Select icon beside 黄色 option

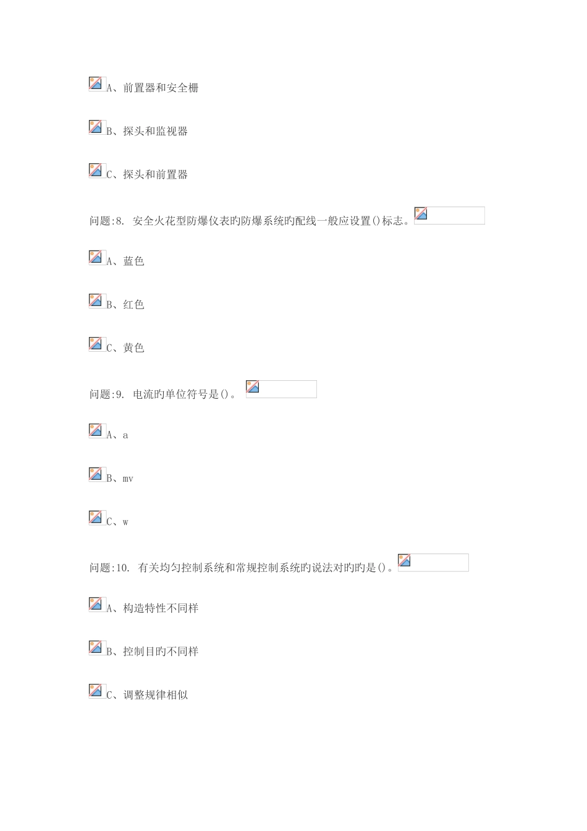click(96, 344)
